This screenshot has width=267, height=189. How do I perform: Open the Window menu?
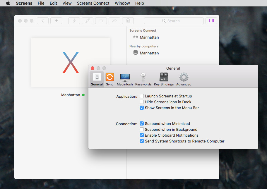122,3
